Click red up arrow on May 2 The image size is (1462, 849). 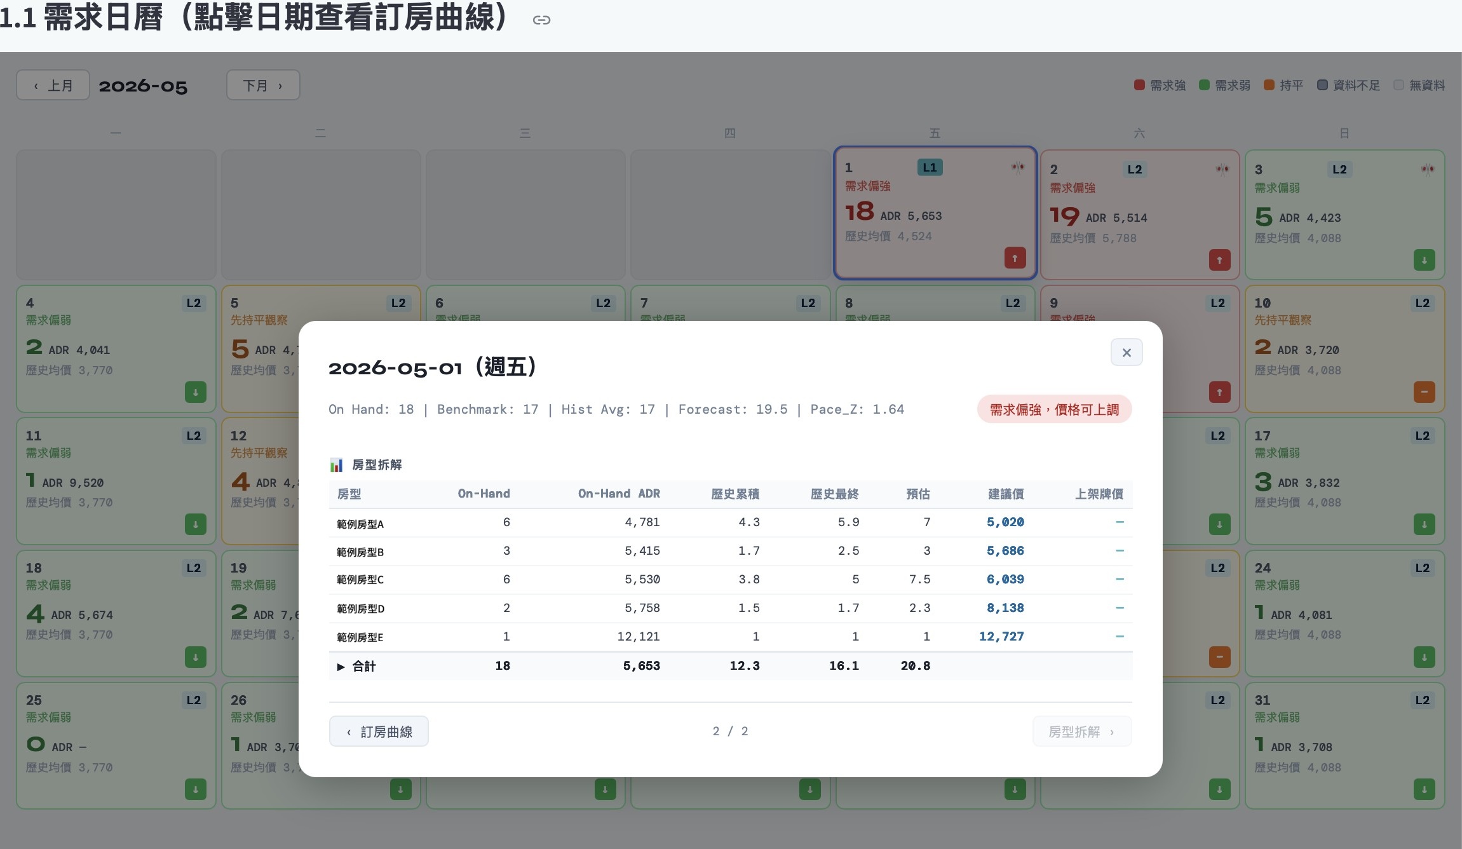pos(1219,260)
